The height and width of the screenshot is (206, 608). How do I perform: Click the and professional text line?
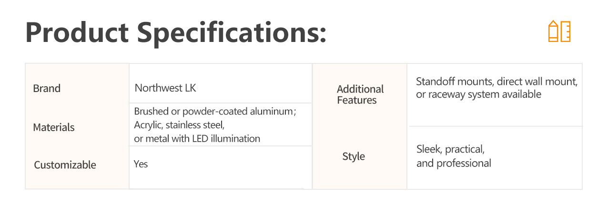pos(454,163)
